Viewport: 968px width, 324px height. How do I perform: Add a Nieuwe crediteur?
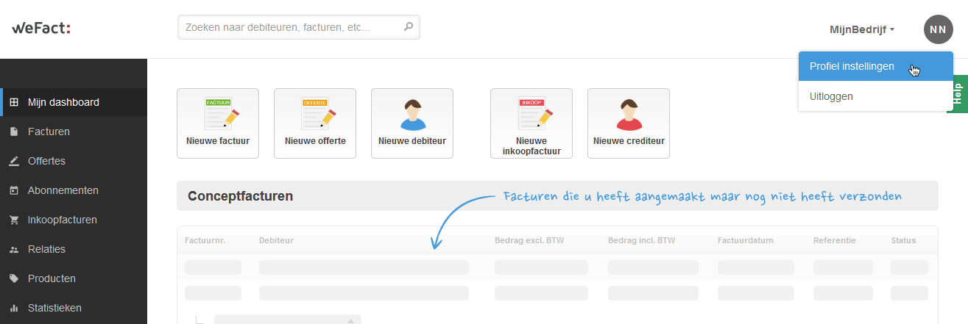point(629,123)
